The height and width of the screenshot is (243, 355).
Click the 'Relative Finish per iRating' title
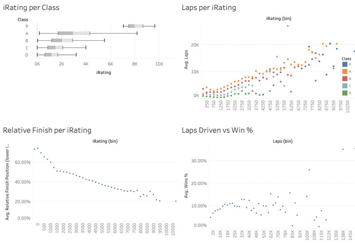coord(47,130)
